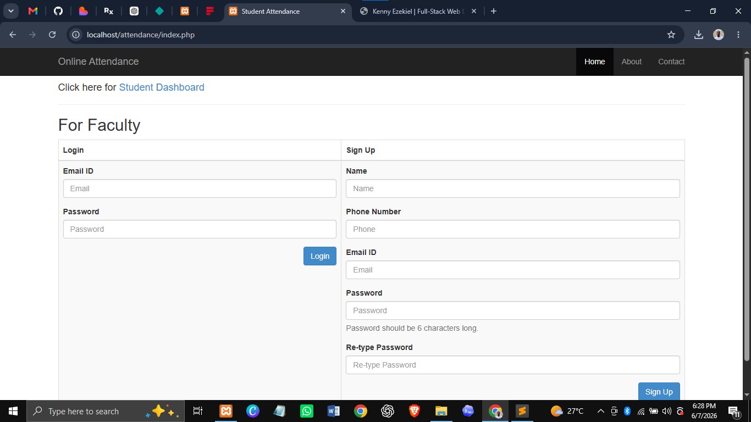751x422 pixels.
Task: Focus the Re-type Password field
Action: point(513,365)
